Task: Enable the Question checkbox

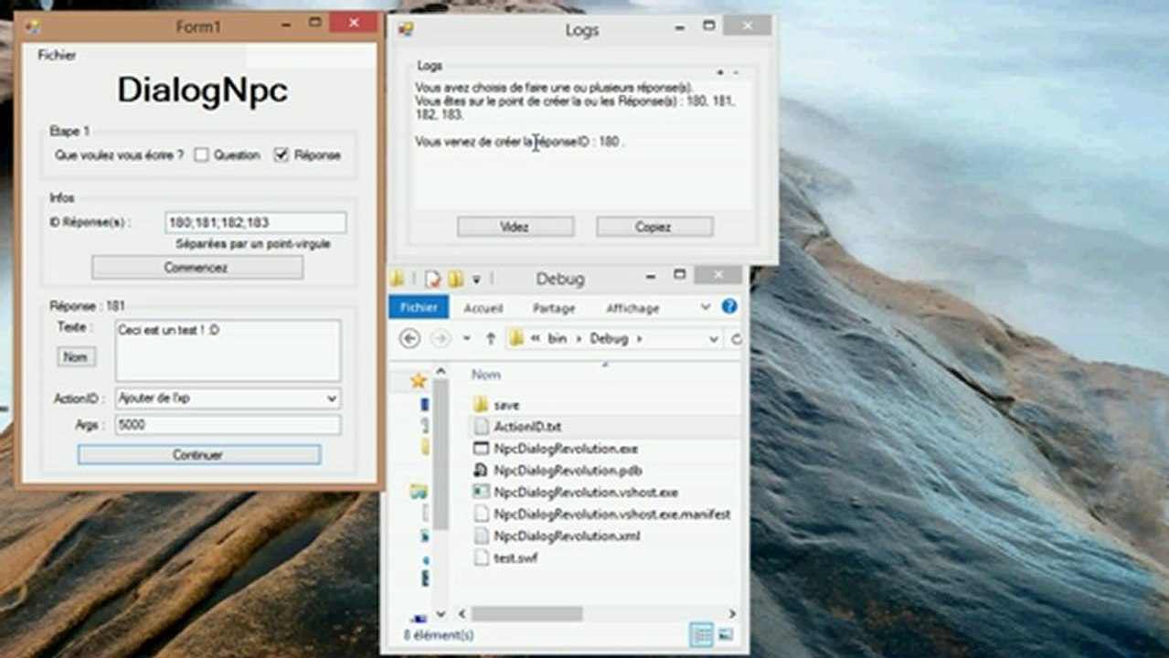Action: click(202, 155)
